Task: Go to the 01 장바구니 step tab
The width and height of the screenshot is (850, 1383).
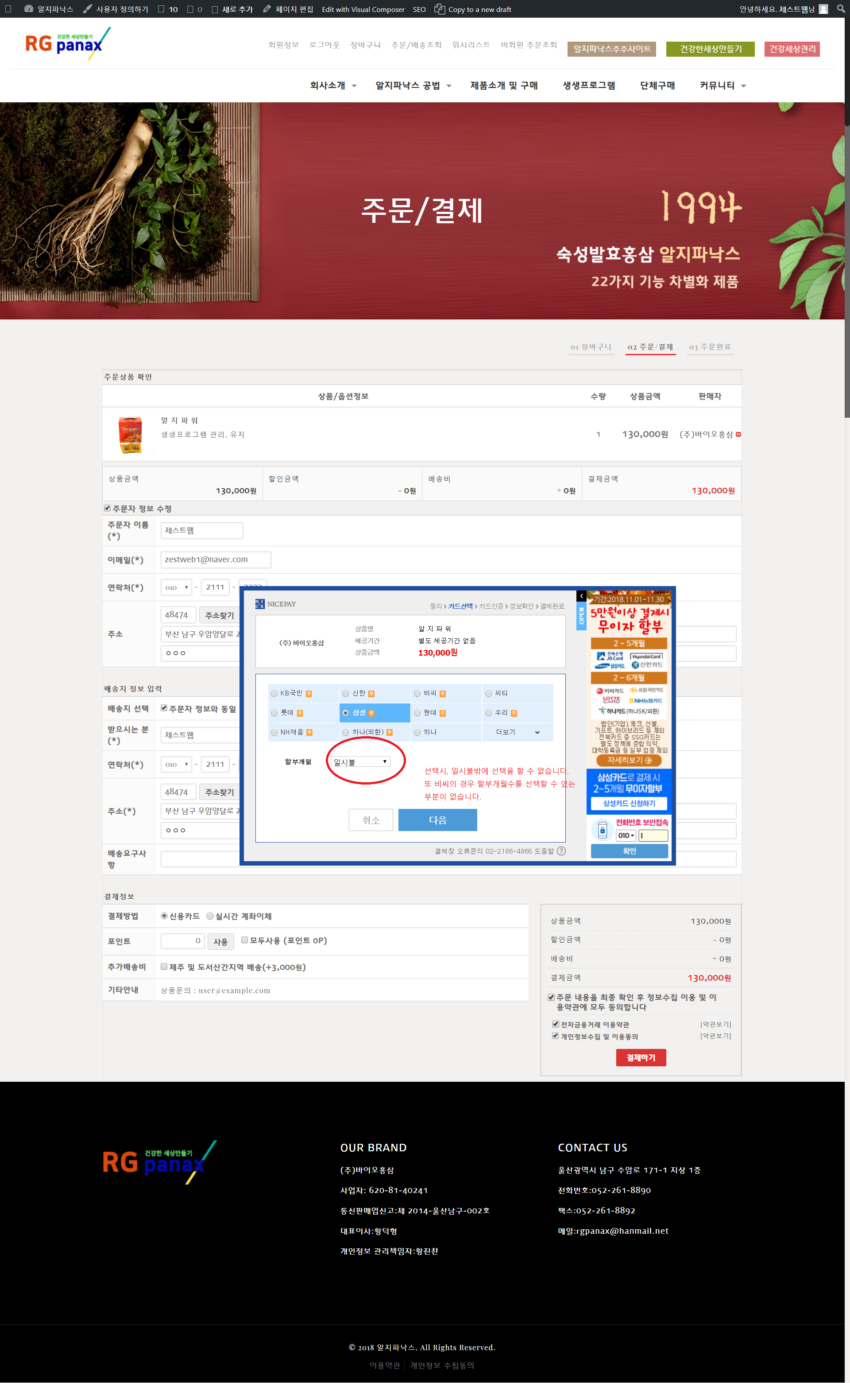Action: [x=591, y=347]
